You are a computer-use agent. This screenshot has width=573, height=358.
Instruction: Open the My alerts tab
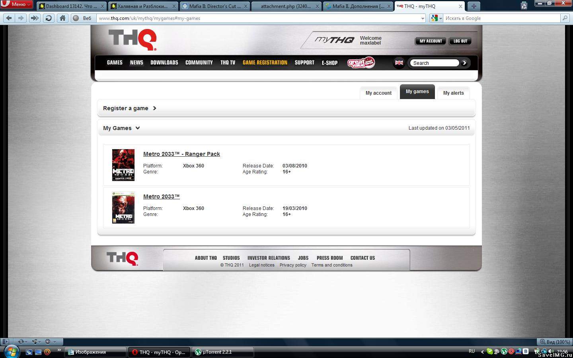[454, 93]
